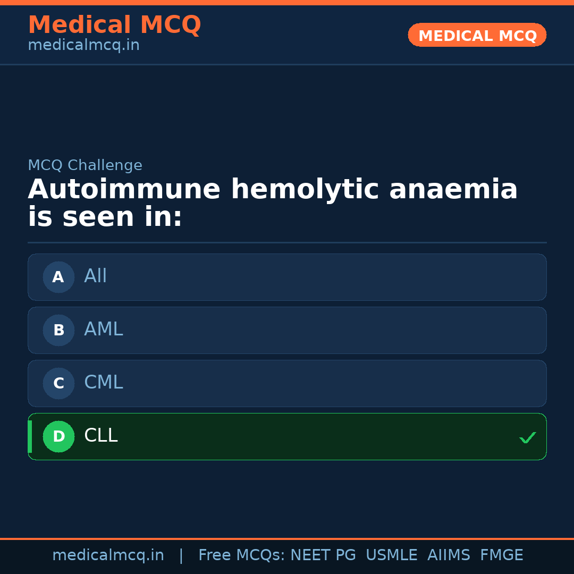Pick the highlighted CLL answer row

point(287,436)
